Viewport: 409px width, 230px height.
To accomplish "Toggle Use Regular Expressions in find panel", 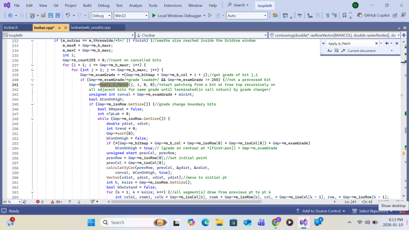I will [343, 51].
